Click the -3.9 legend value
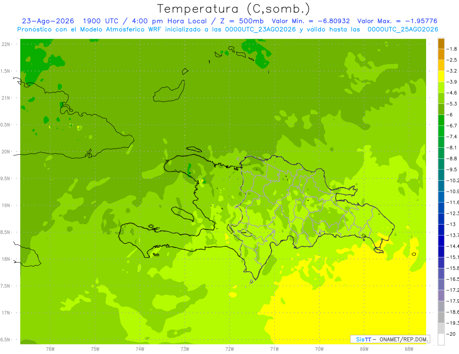 pos(452,82)
